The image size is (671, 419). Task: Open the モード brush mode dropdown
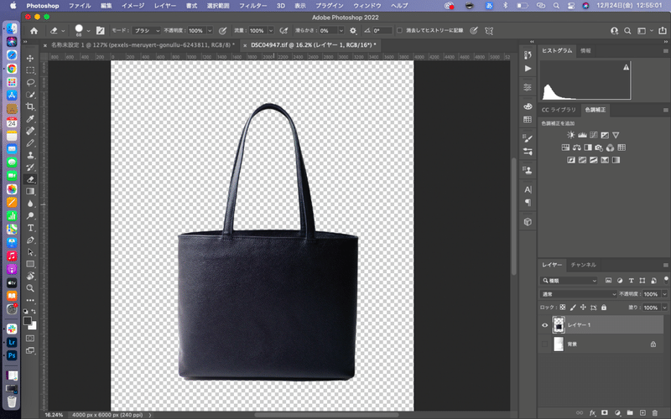click(146, 30)
